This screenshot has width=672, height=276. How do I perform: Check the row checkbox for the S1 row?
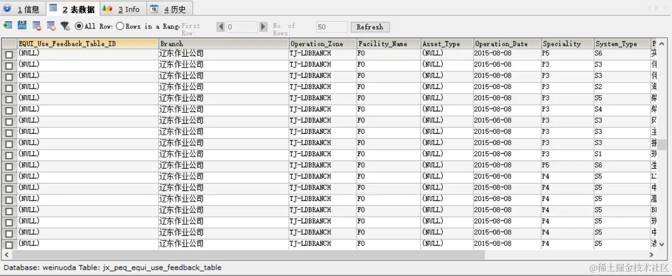[9, 155]
